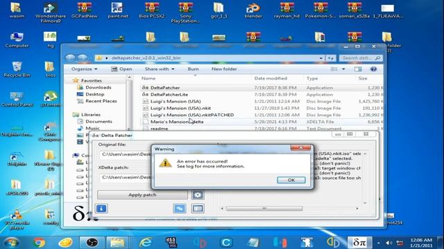Click the Search box in Explorer
The image size is (444, 249).
[x=361, y=58]
